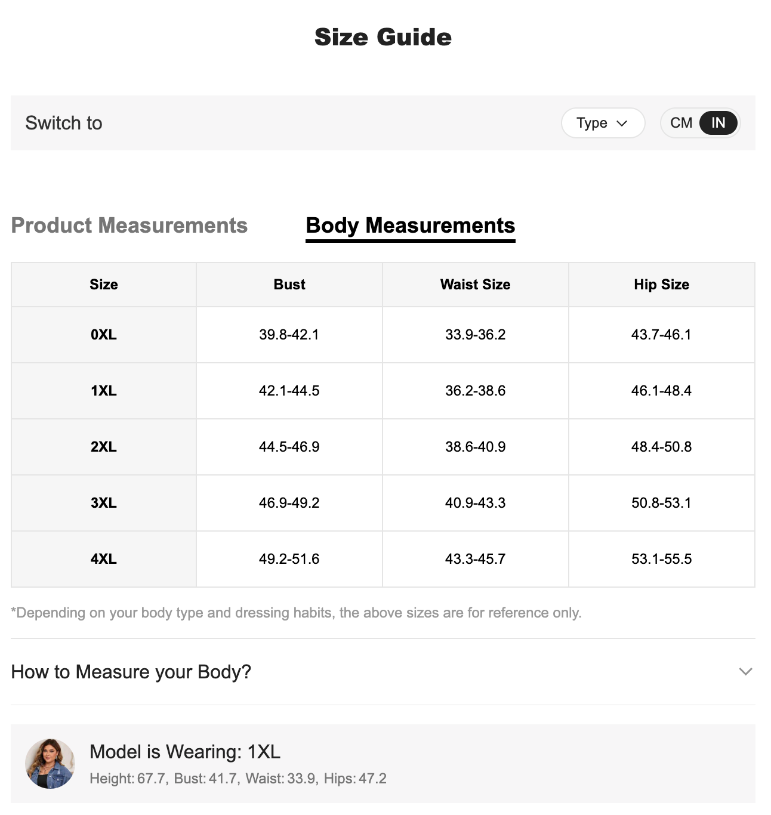Click the chevron beside How to Measure
Image resolution: width=771 pixels, height=815 pixels.
click(x=745, y=672)
